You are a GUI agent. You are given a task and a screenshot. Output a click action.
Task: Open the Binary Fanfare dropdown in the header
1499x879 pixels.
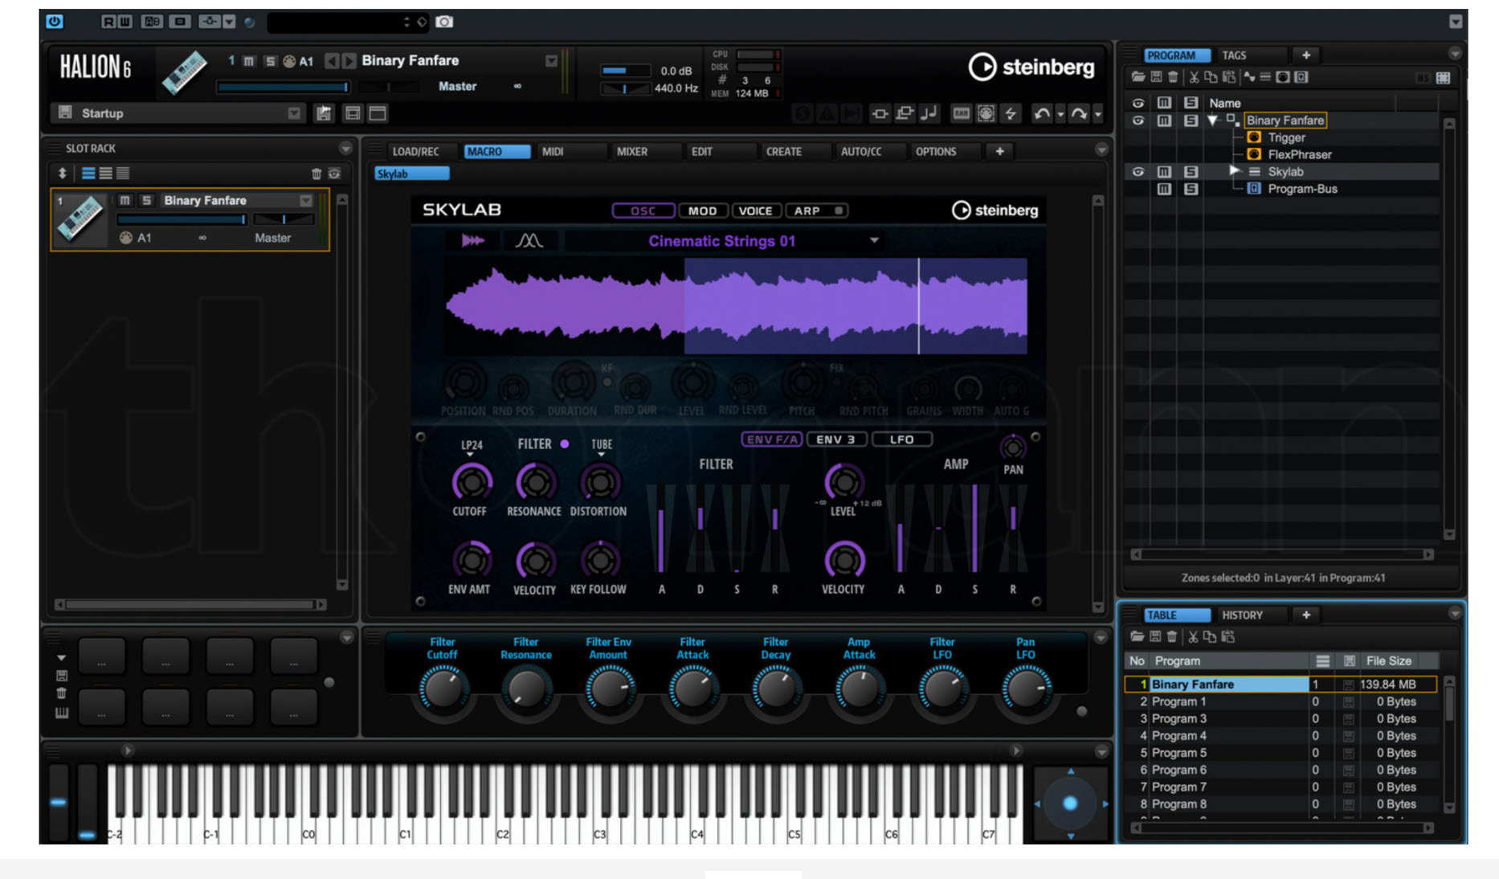tap(551, 61)
